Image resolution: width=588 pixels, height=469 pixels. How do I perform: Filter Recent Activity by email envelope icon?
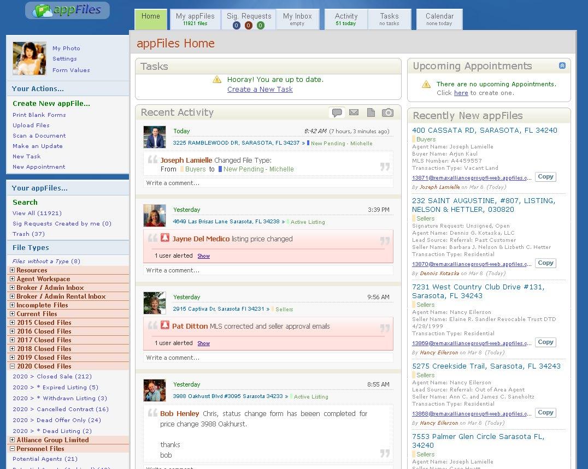click(x=354, y=112)
